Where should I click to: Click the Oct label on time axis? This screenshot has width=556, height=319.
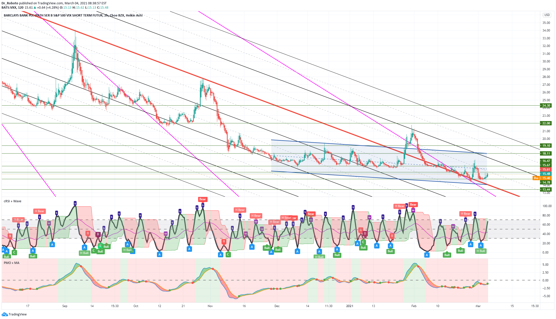pos(136,306)
